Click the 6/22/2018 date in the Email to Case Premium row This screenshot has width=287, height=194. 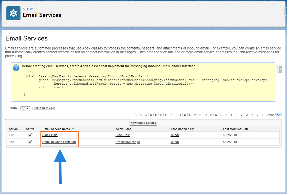point(230,142)
